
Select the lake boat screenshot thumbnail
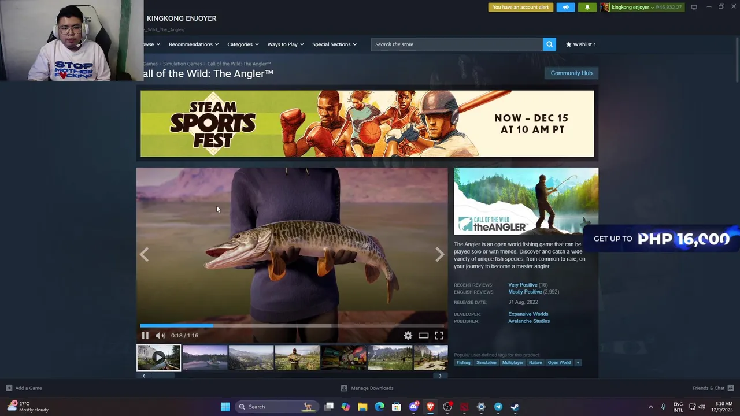(205, 358)
